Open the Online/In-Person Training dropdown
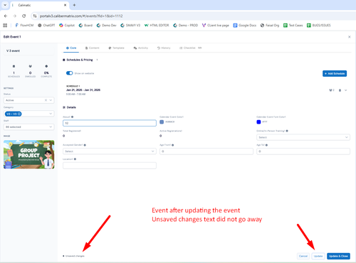 click(303, 137)
